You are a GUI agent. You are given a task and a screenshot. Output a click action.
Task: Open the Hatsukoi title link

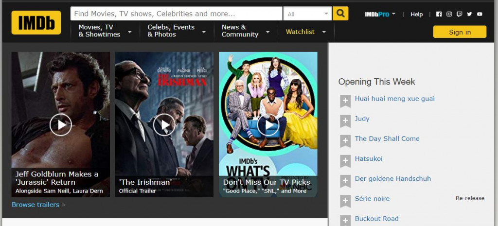pos(369,159)
